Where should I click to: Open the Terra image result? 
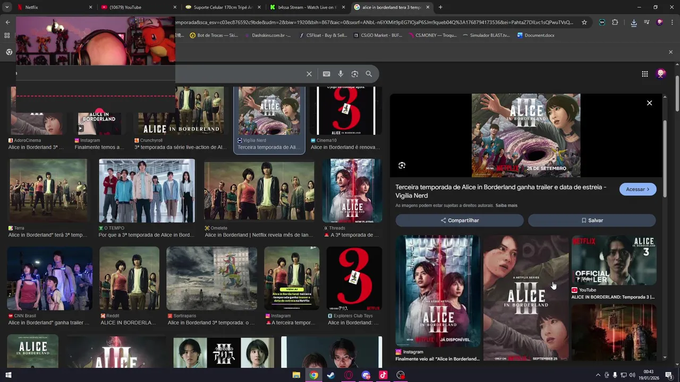48,191
